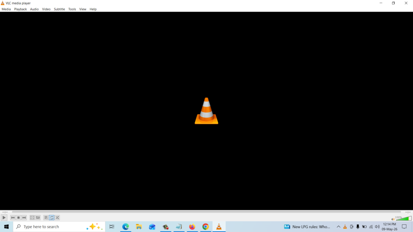Set volume on the green volume slider
The height and width of the screenshot is (232, 413).
[x=403, y=218]
